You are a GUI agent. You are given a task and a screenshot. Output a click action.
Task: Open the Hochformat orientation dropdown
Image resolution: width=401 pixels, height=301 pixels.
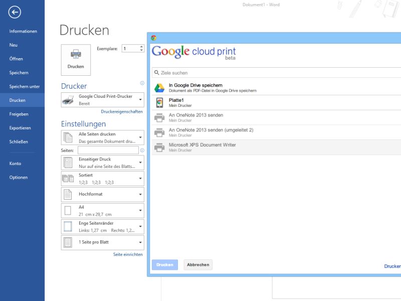coord(140,195)
